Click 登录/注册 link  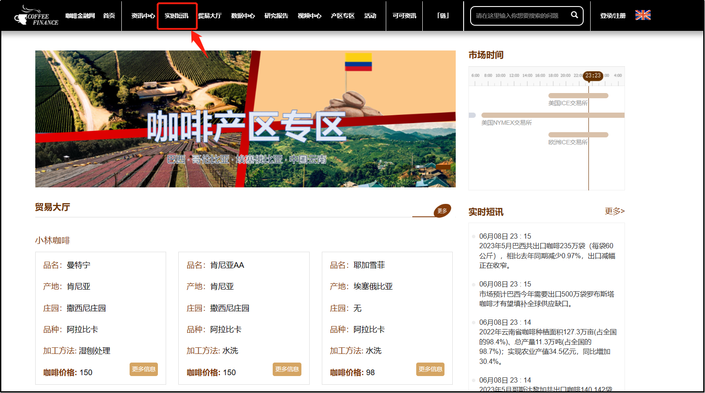(613, 16)
